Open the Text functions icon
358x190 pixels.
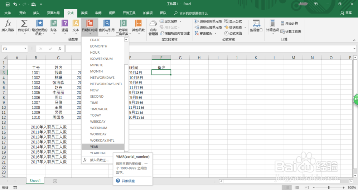[x=76, y=23]
